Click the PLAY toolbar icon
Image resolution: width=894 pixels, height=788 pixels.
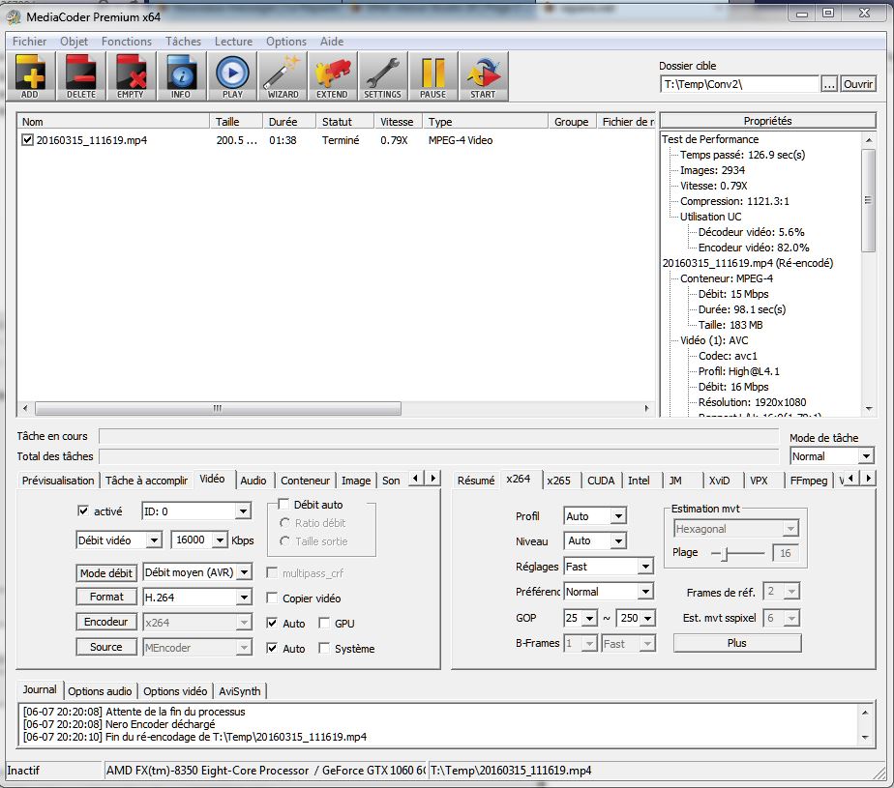coord(231,76)
